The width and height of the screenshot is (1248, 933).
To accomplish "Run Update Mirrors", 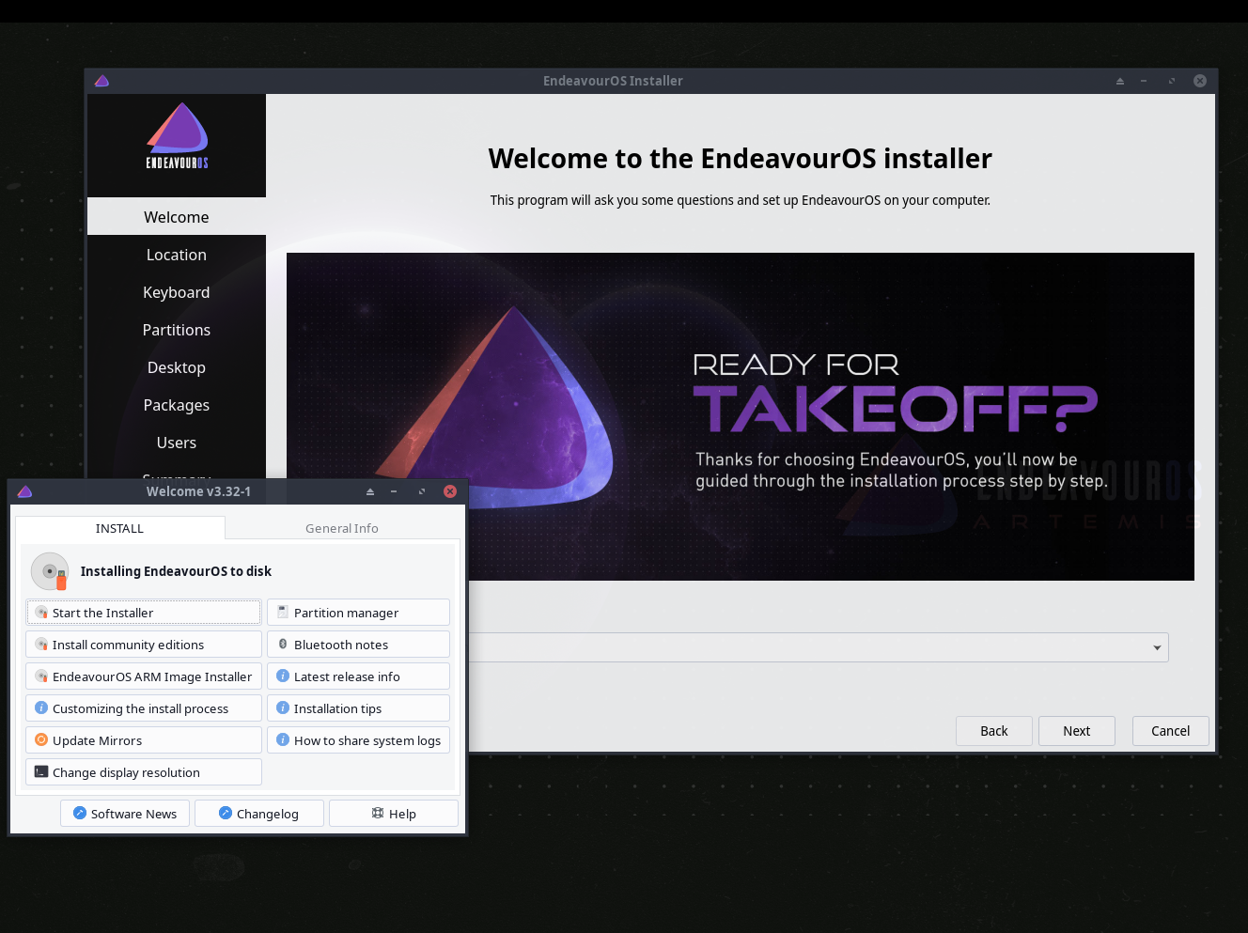I will 143,739.
